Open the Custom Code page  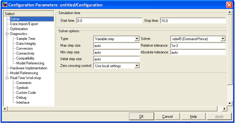coord(26,93)
